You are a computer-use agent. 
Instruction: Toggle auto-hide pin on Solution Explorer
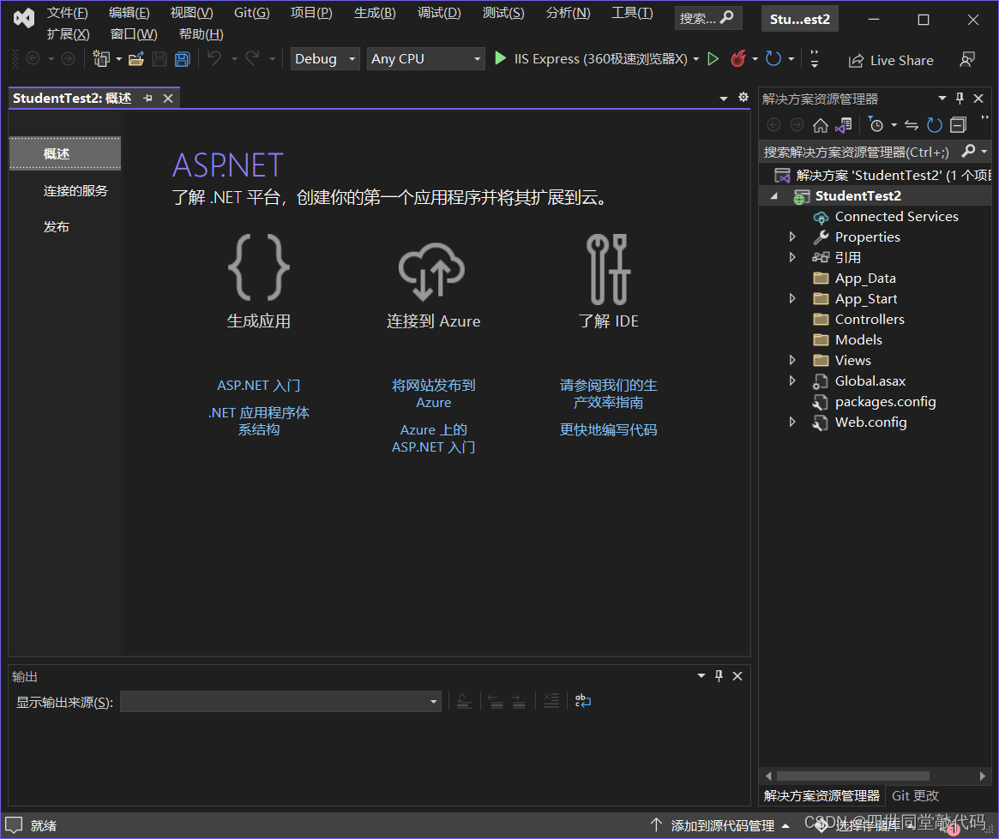pos(960,98)
